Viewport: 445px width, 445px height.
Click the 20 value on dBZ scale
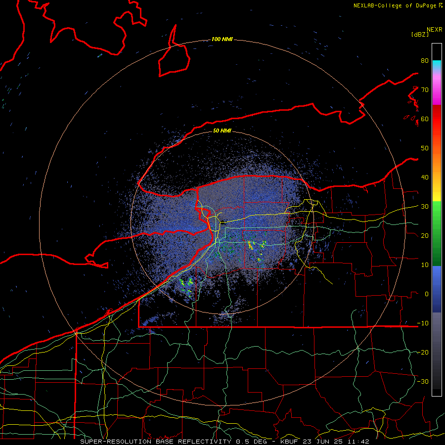tap(425, 236)
